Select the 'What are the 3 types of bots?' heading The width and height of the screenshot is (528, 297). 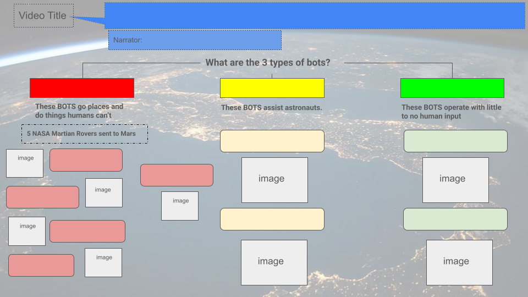pyautogui.click(x=268, y=63)
